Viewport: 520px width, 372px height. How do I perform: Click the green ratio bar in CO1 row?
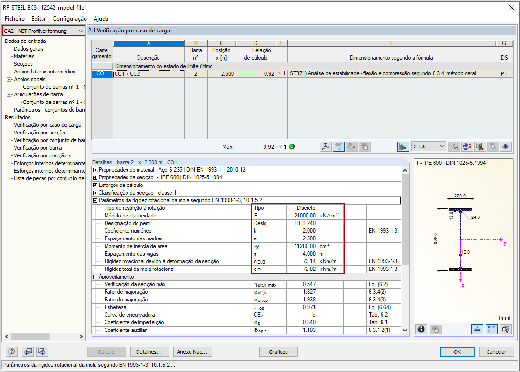[247, 74]
